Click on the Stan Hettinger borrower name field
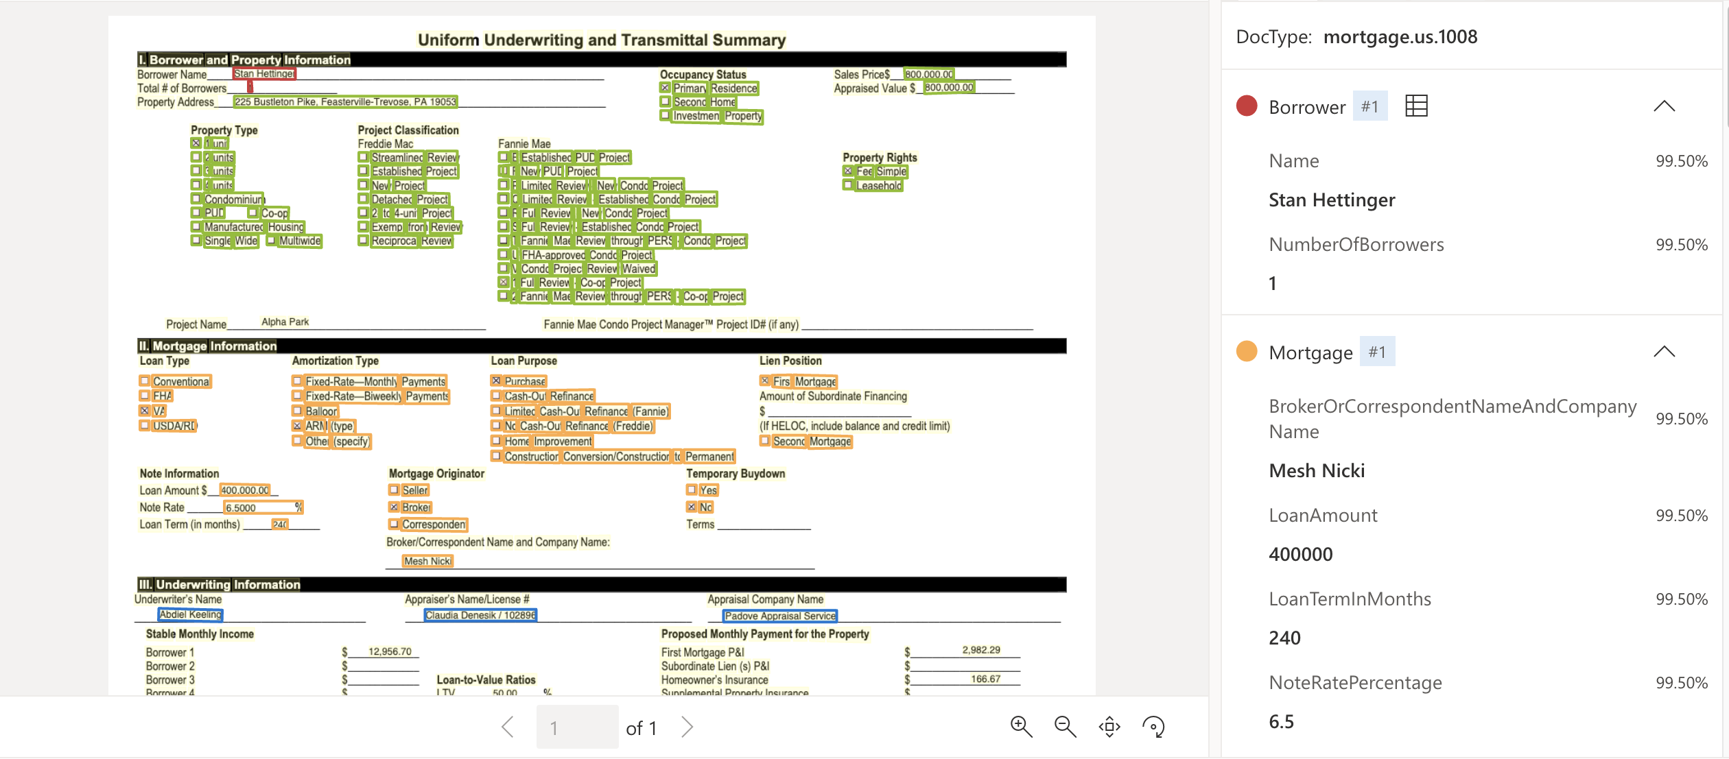This screenshot has width=1729, height=759. [x=263, y=73]
